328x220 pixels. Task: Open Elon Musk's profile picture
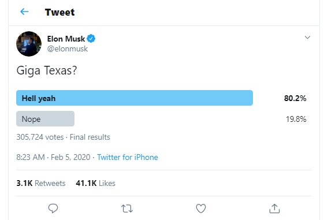(x=29, y=44)
